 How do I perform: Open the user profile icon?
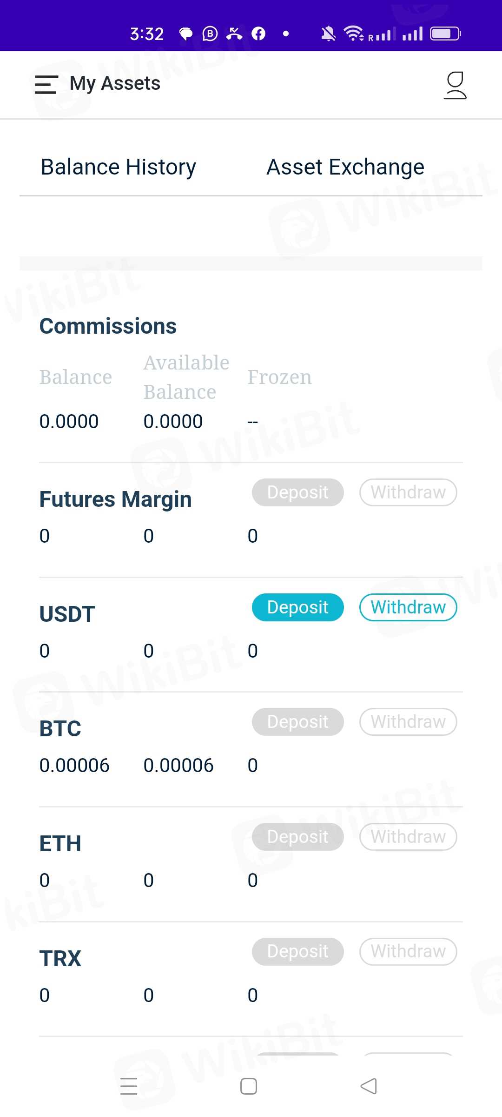455,85
